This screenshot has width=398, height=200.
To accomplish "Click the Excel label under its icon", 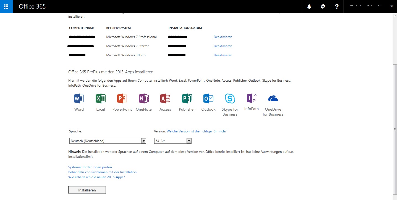I will click(x=100, y=109).
